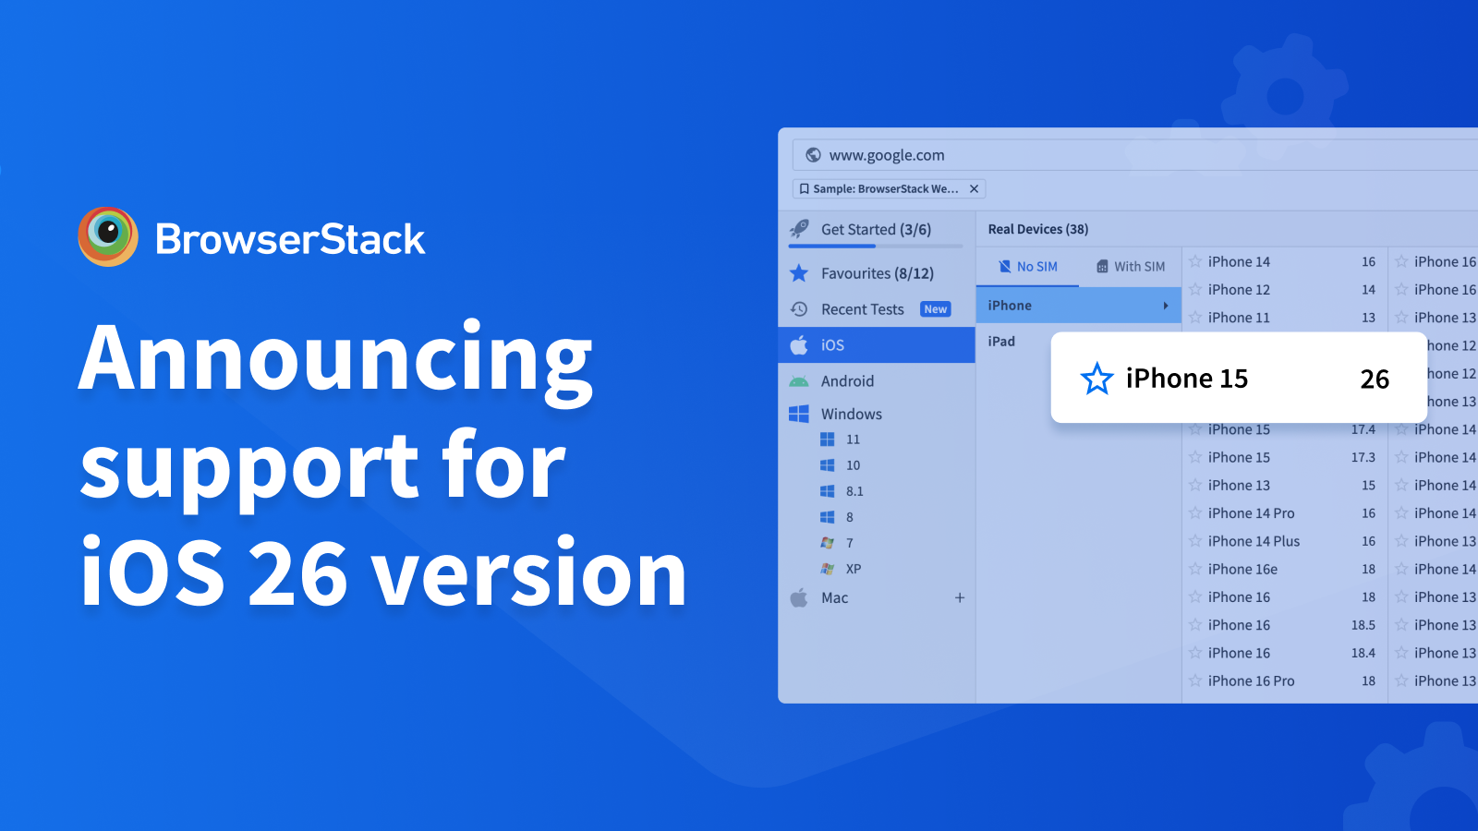1478x831 pixels.
Task: Open Get Started (3/6)
Action: (x=876, y=229)
